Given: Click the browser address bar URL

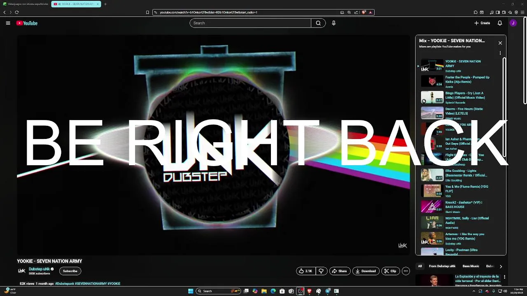Looking at the screenshot, I should click(208, 12).
